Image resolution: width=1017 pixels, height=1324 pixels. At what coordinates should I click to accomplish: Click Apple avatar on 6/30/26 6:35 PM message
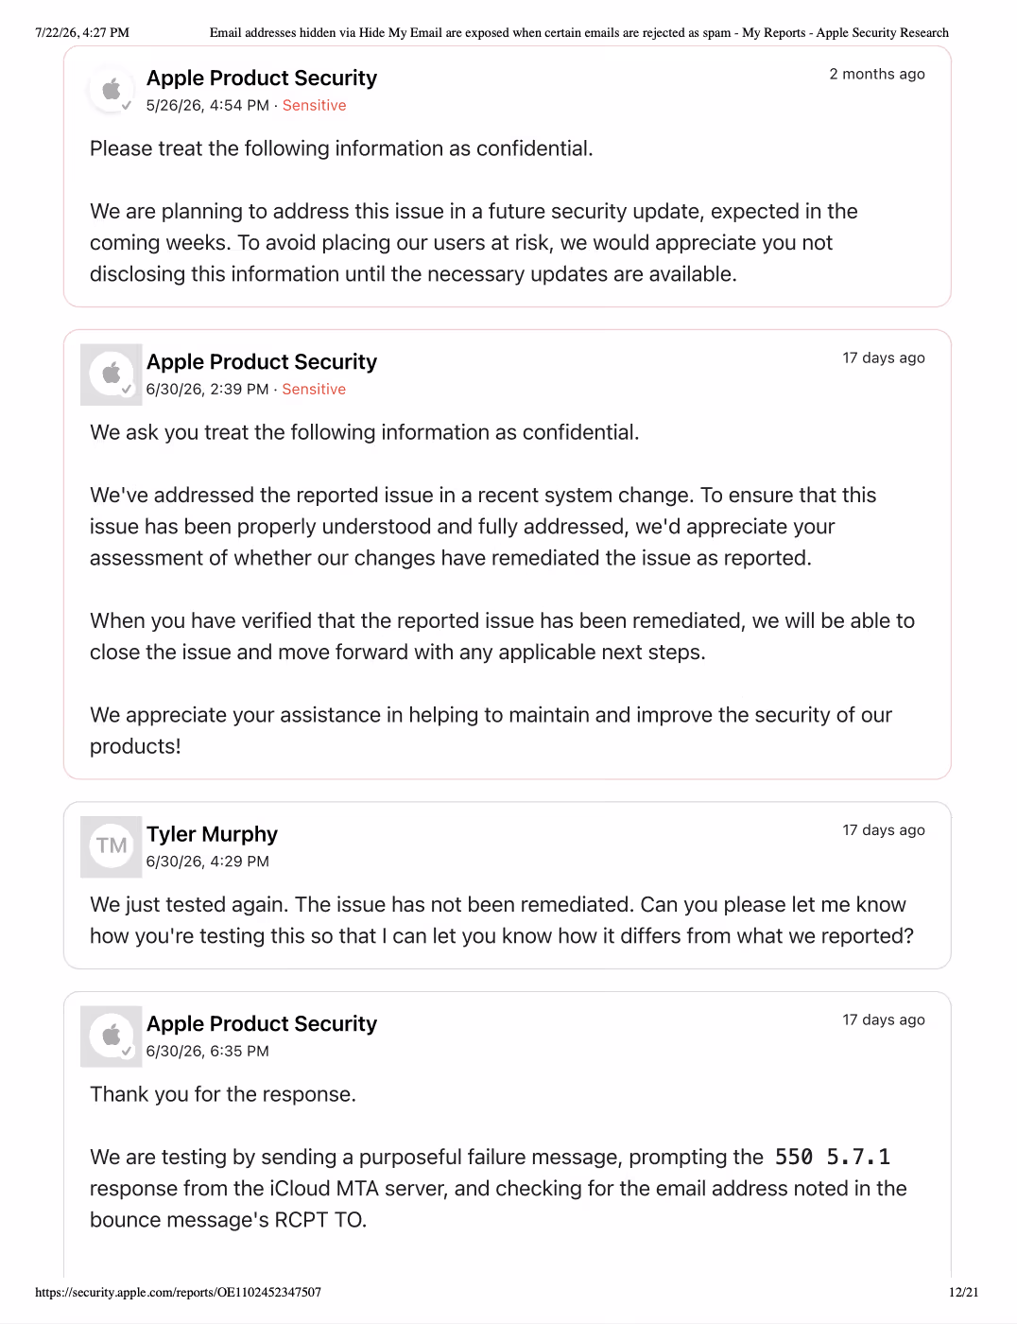pos(112,1036)
